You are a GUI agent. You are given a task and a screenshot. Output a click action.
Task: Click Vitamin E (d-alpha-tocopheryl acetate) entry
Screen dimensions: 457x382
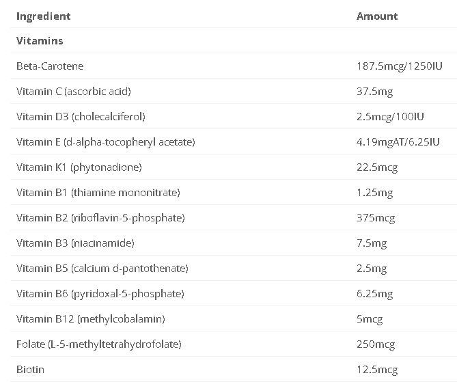pos(105,142)
